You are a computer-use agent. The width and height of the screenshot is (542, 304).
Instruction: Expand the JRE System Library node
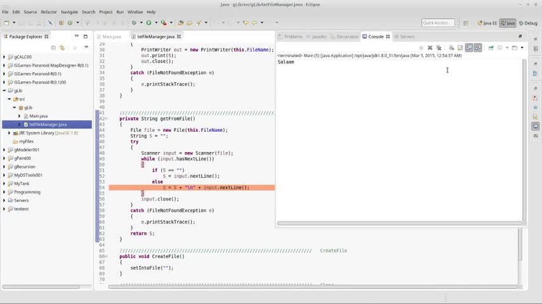[10, 133]
